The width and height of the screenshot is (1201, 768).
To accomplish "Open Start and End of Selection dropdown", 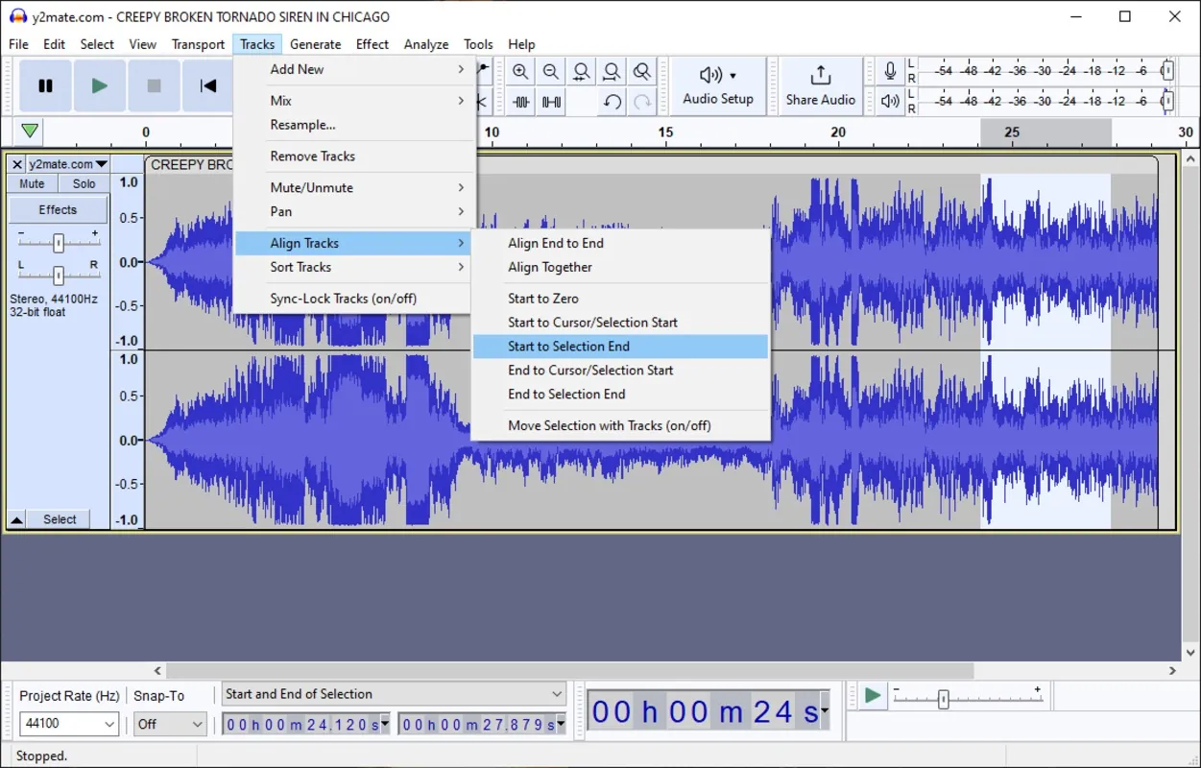I will 394,694.
